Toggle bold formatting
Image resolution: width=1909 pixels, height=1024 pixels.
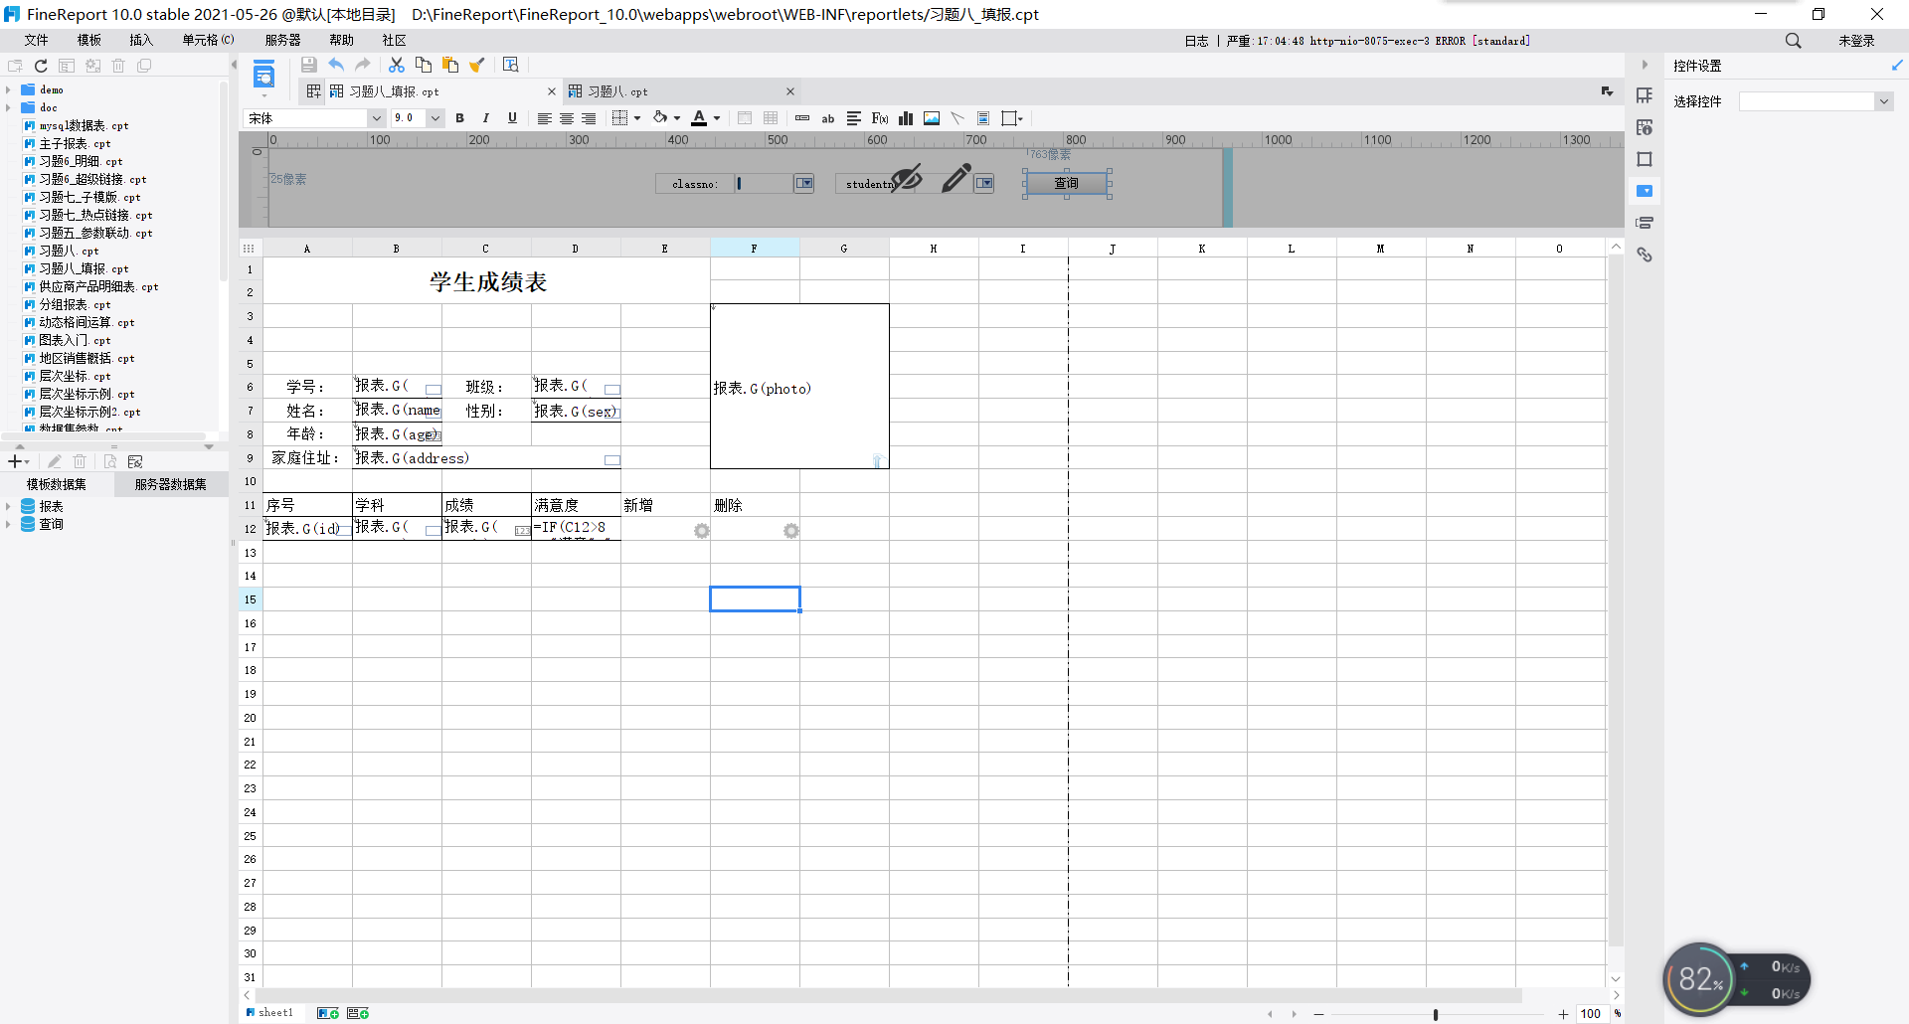459,118
